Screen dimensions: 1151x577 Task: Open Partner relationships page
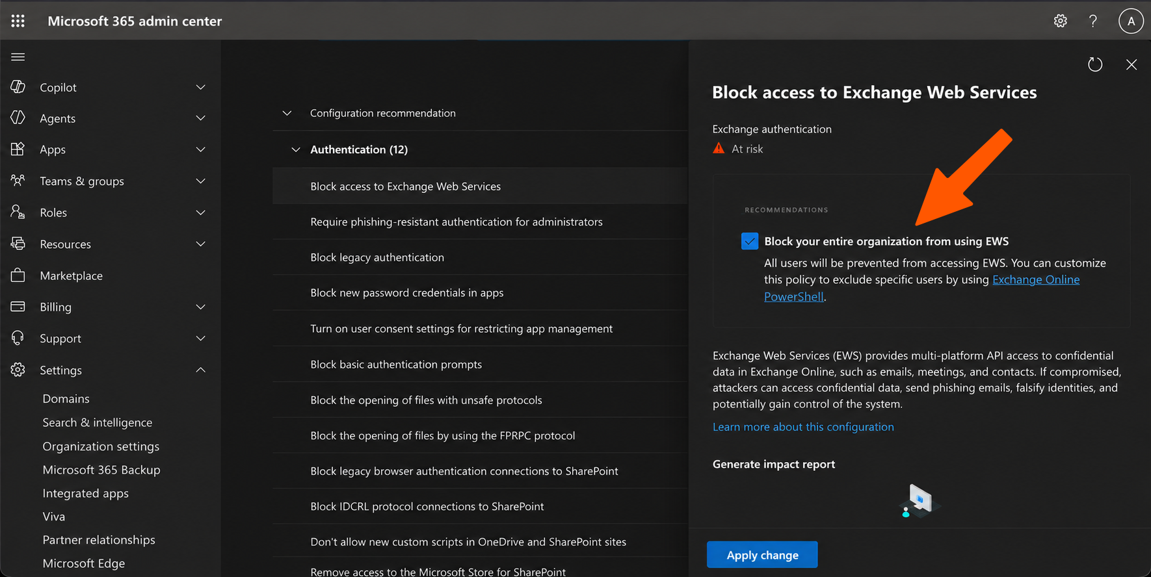[99, 540]
